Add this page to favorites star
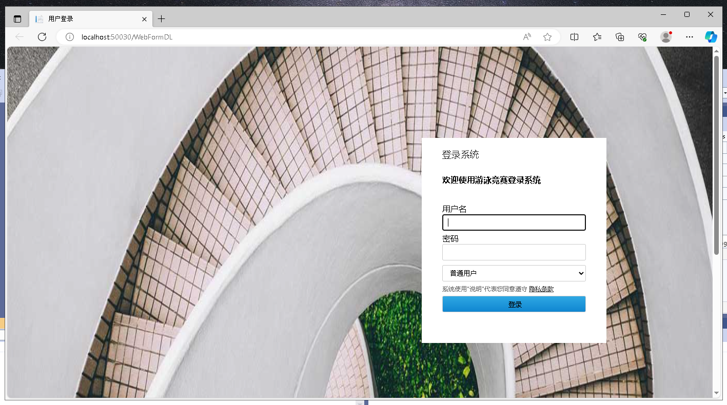The width and height of the screenshot is (727, 405). 547,37
